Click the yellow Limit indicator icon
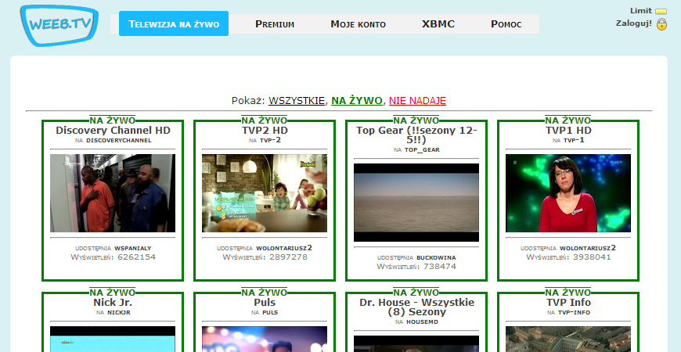The height and width of the screenshot is (352, 681). coord(661,11)
